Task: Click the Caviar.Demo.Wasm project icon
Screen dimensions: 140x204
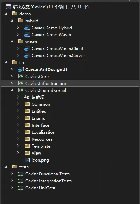Action: [x=27, y=34]
